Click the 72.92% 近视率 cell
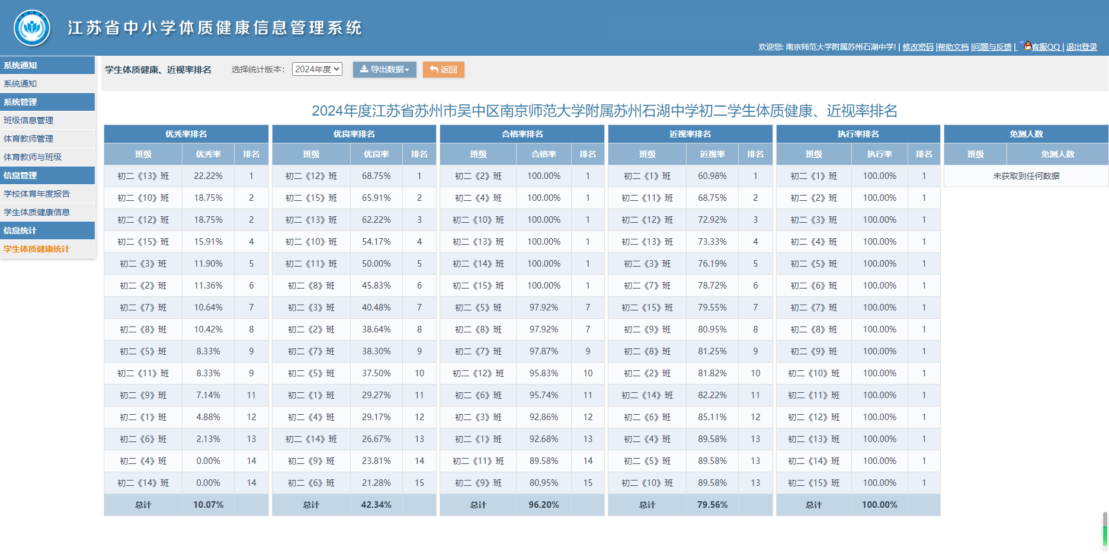 tap(712, 220)
